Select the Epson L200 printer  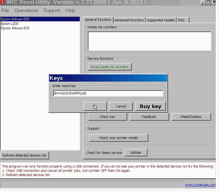pos(9,23)
